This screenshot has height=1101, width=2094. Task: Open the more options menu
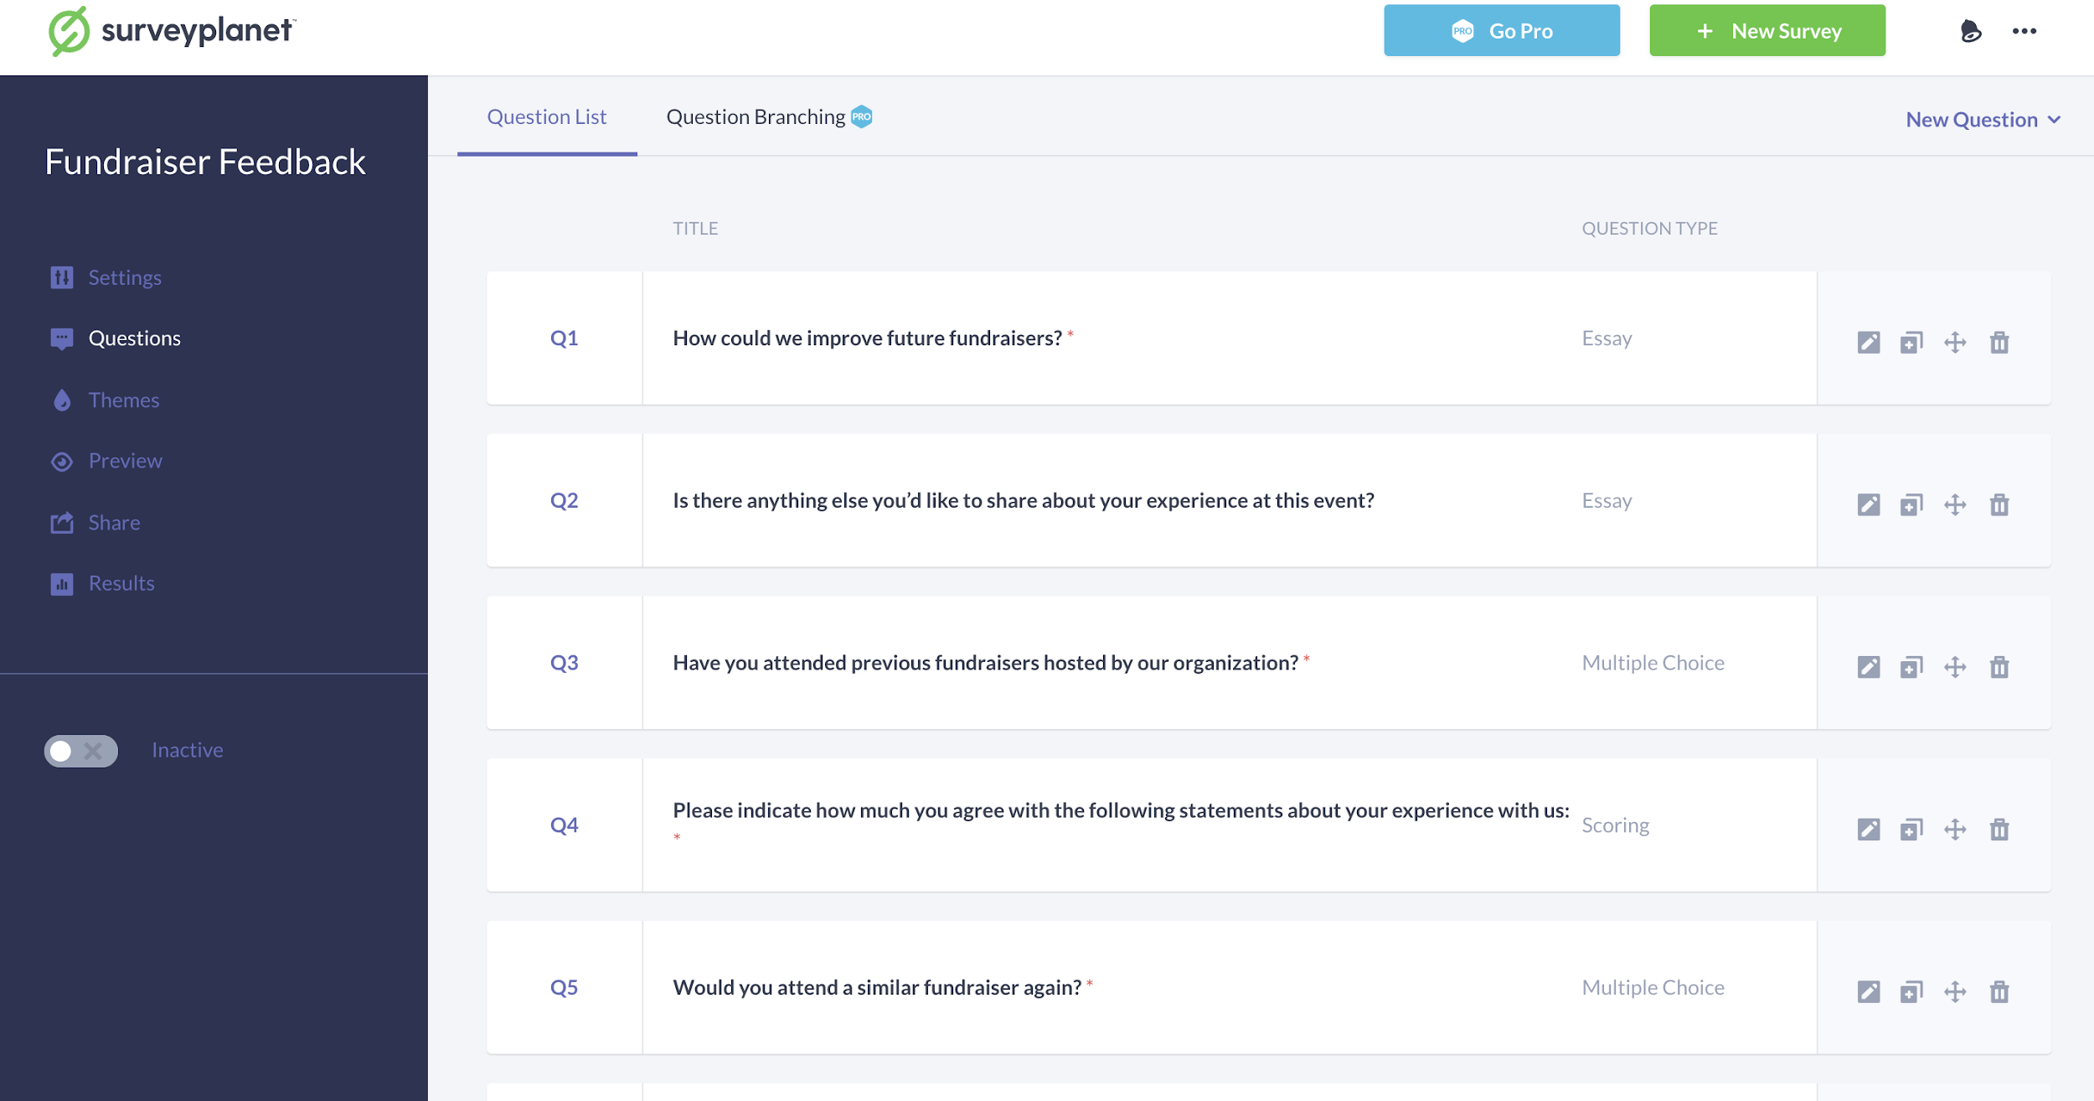point(2024,30)
